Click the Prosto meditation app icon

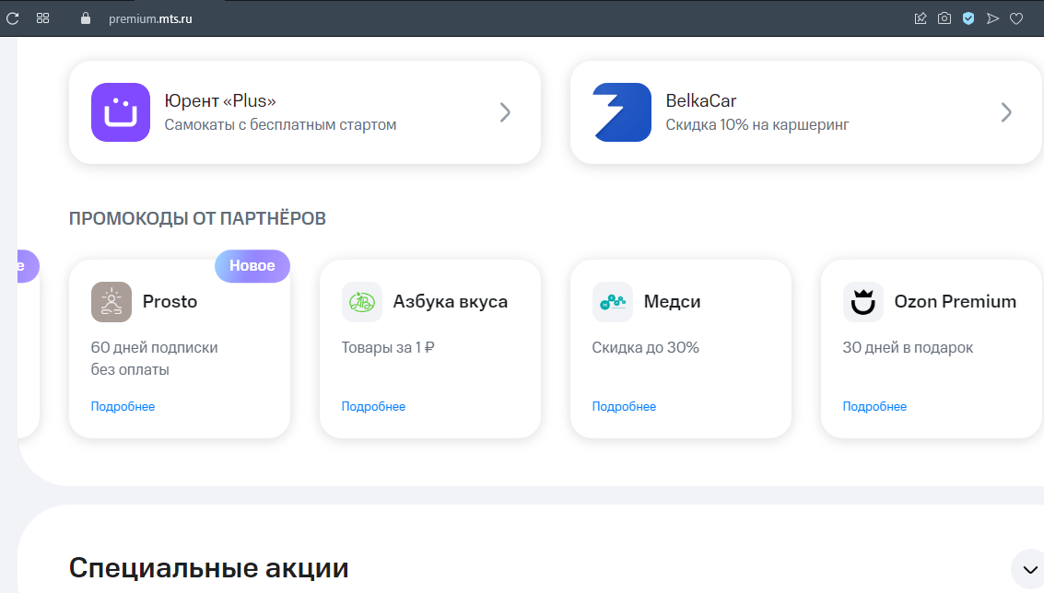tap(111, 301)
